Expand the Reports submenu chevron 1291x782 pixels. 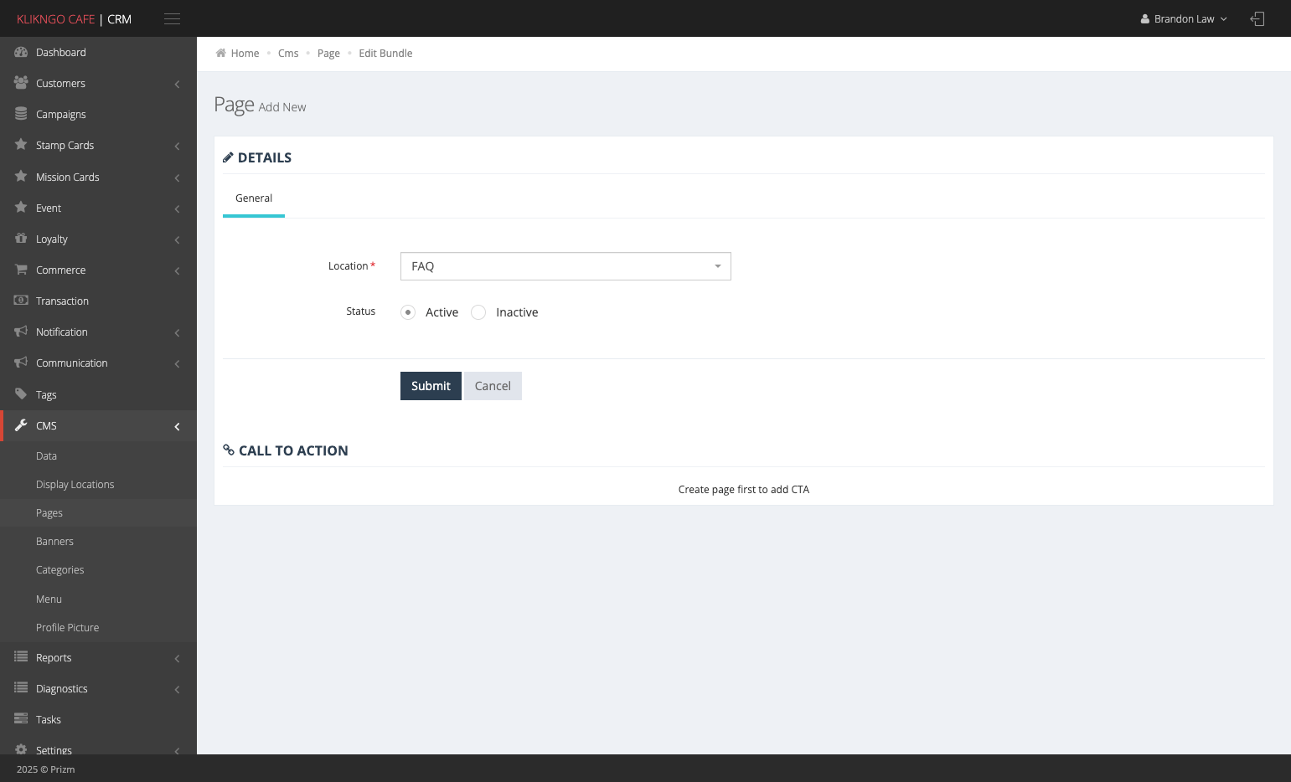177,658
